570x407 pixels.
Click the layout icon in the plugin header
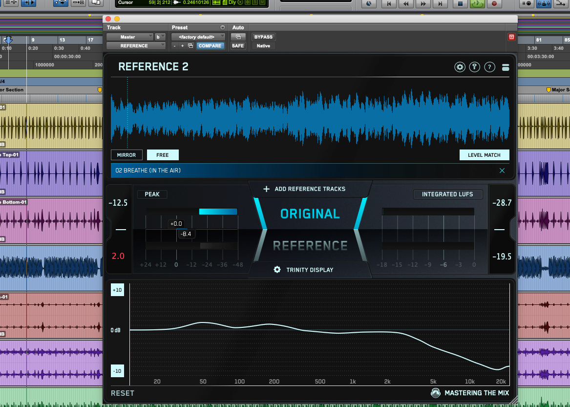(x=506, y=68)
